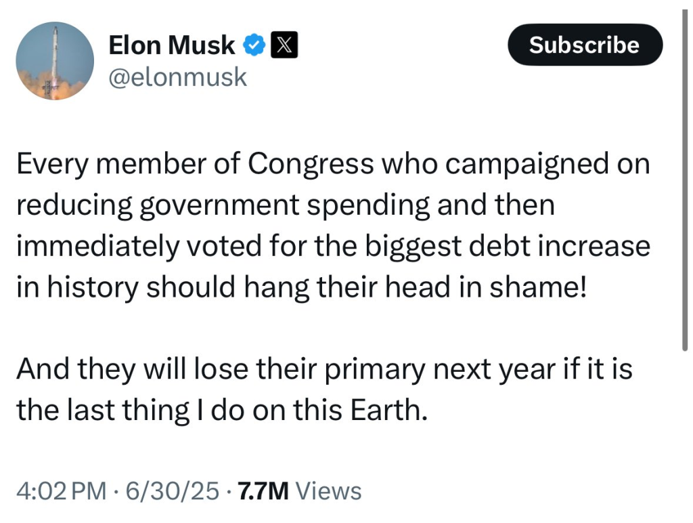Click the @elonmusk handle
The image size is (693, 523).
[x=178, y=77]
